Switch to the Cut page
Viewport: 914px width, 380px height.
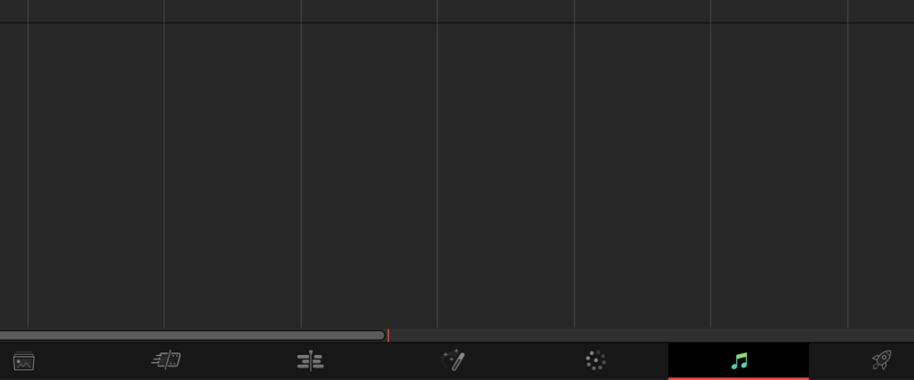coord(166,360)
